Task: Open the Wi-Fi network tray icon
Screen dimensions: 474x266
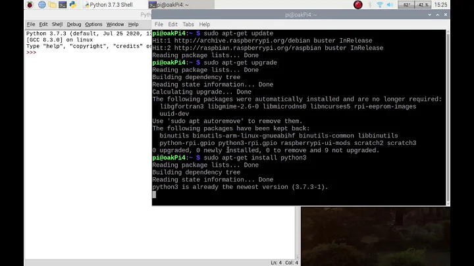Action: coord(380,5)
